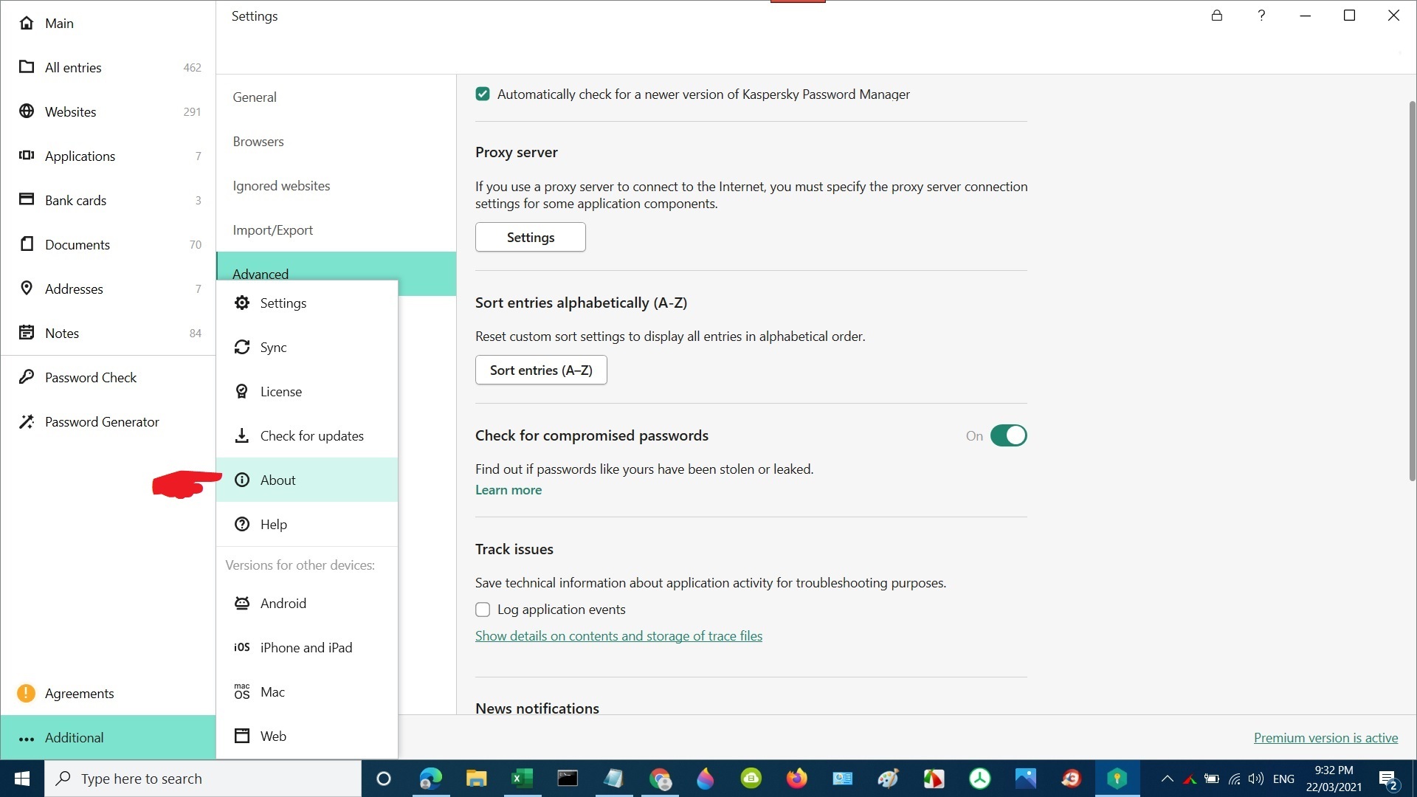Image resolution: width=1417 pixels, height=797 pixels.
Task: Open All entries folder
Action: coord(108,67)
